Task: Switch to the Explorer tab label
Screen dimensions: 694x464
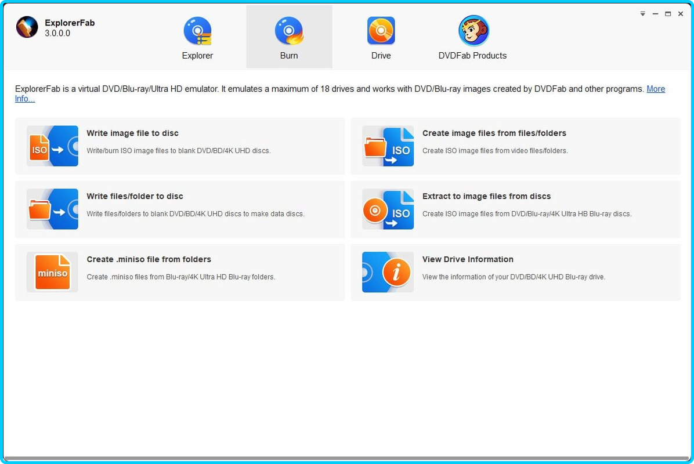Action: pos(197,56)
